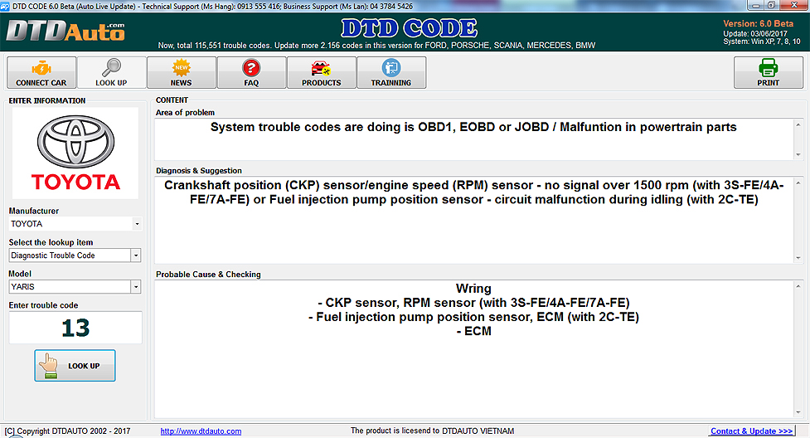Click the Area of problem text box
This screenshot has height=438, width=810.
coord(473,139)
